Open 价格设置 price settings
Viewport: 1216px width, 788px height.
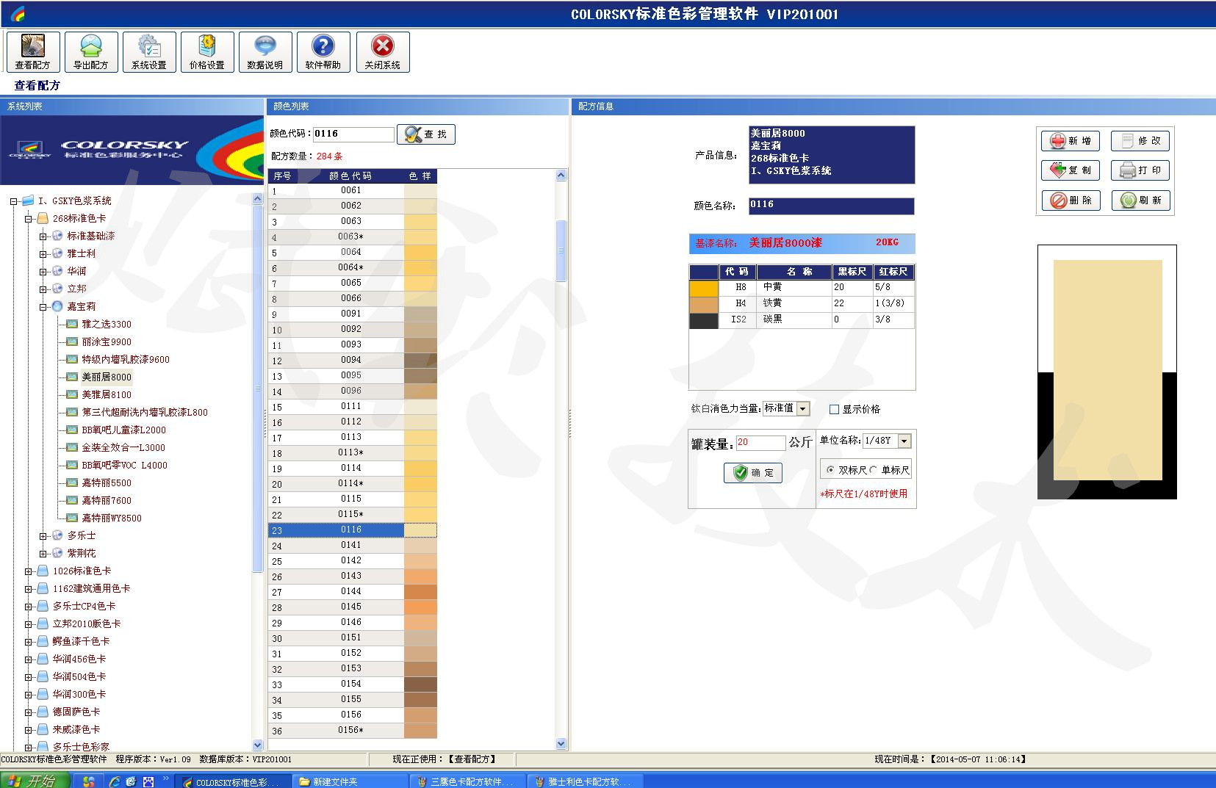(x=206, y=51)
